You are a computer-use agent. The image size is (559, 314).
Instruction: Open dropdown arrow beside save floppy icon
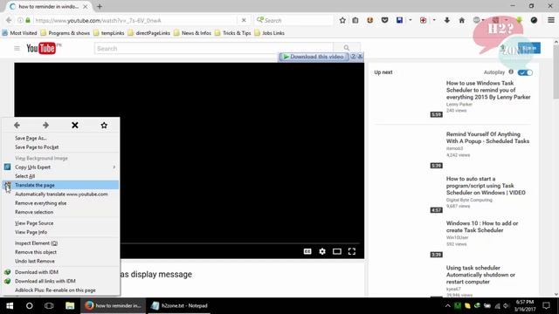pos(410,20)
